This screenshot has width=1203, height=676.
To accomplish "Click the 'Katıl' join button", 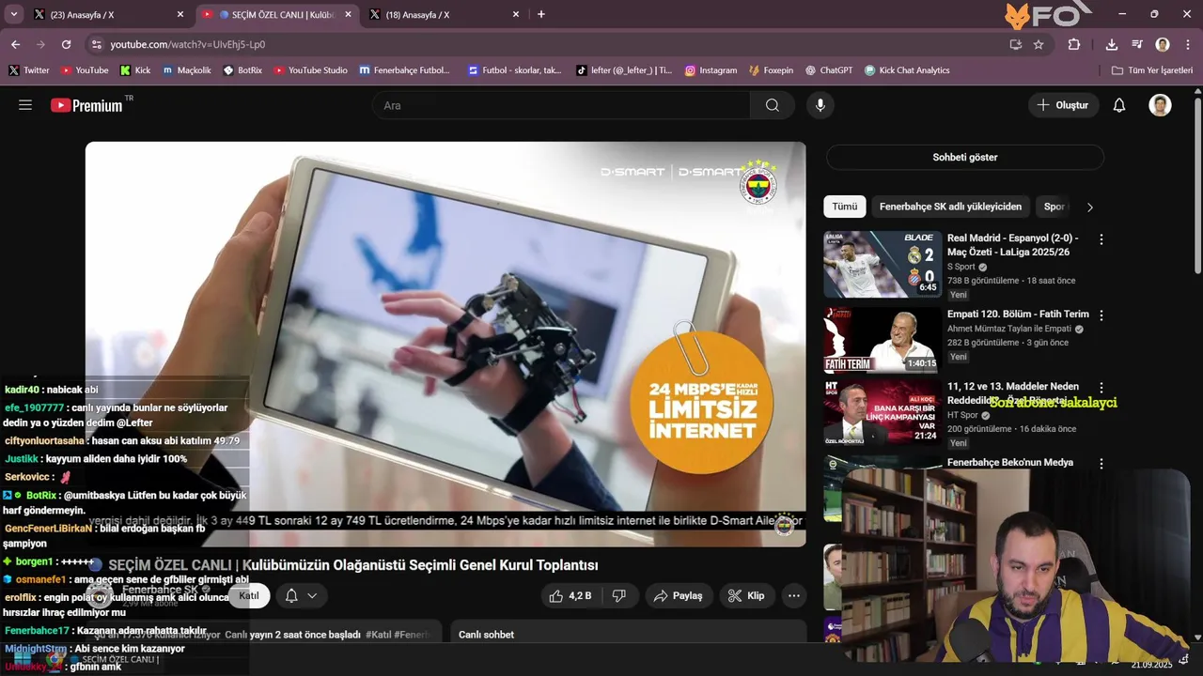I will 249,595.
